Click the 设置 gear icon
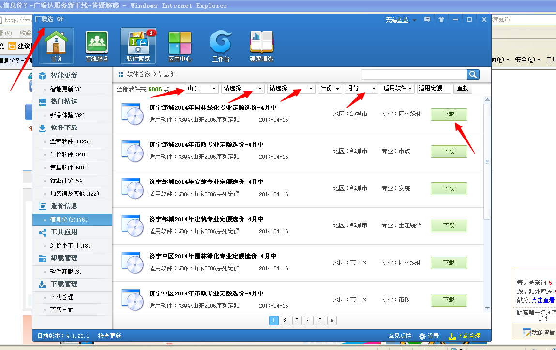556x350 pixels. [x=422, y=336]
